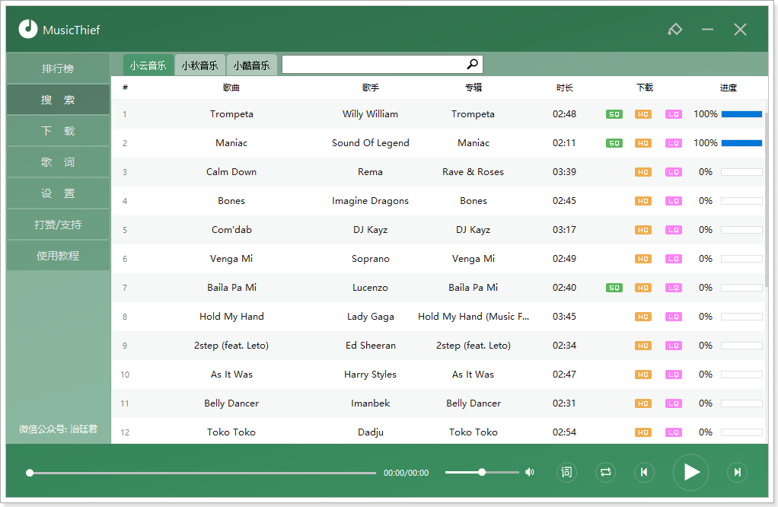Mute audio with the speaker icon
778x507 pixels.
pos(530,472)
